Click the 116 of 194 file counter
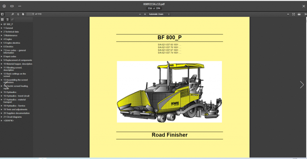The image size is (307, 159). pos(154,8)
